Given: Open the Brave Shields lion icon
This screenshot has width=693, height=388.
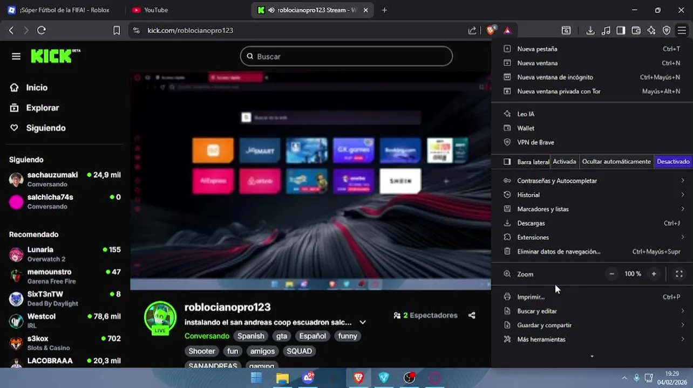Looking at the screenshot, I should click(x=491, y=30).
